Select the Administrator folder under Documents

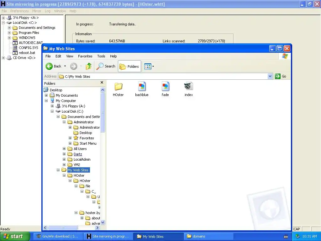83,122
